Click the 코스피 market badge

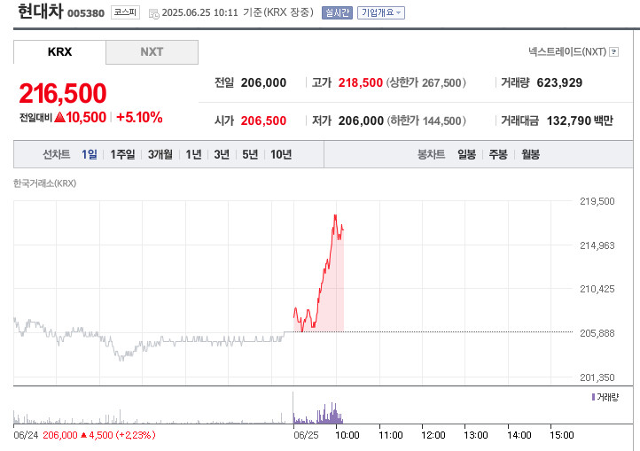(125, 12)
